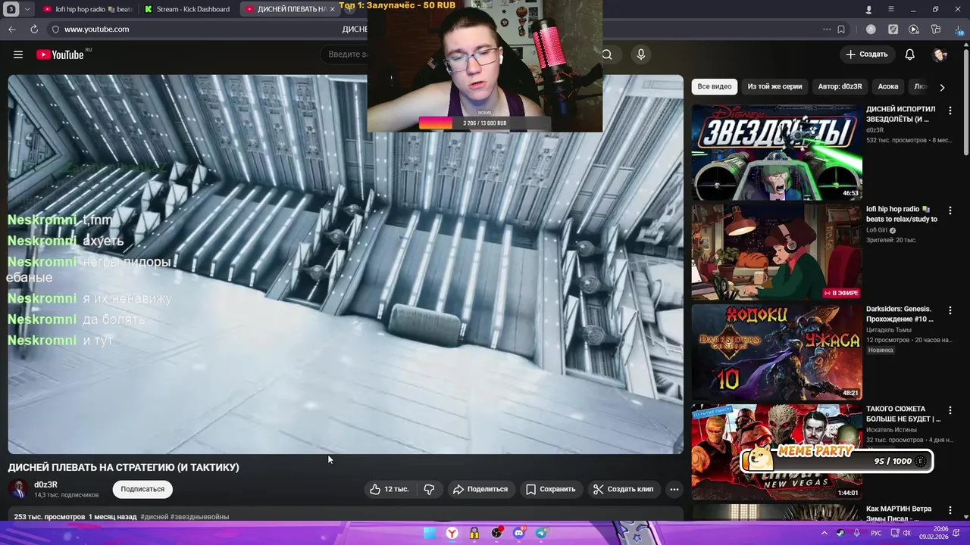
Task: Open the d0z3R channel avatar
Action: pos(19,489)
